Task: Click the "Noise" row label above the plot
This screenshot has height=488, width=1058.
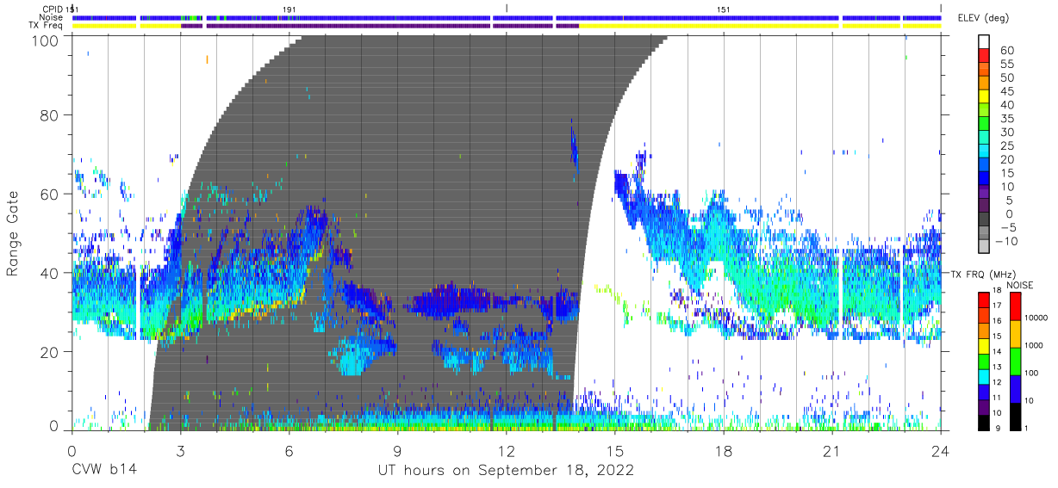Action: click(52, 17)
